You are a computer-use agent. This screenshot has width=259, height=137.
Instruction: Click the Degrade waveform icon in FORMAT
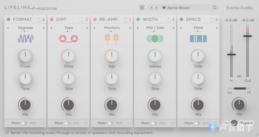[26, 39]
